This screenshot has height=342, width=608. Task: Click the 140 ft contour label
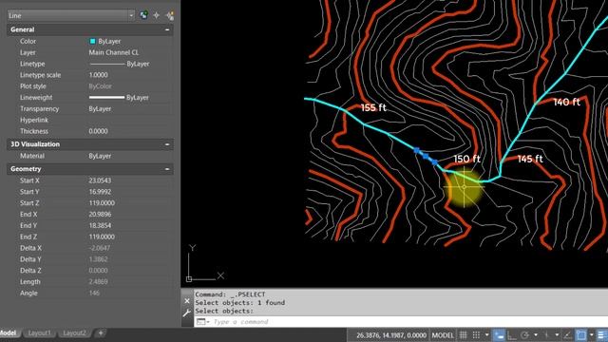click(x=566, y=102)
